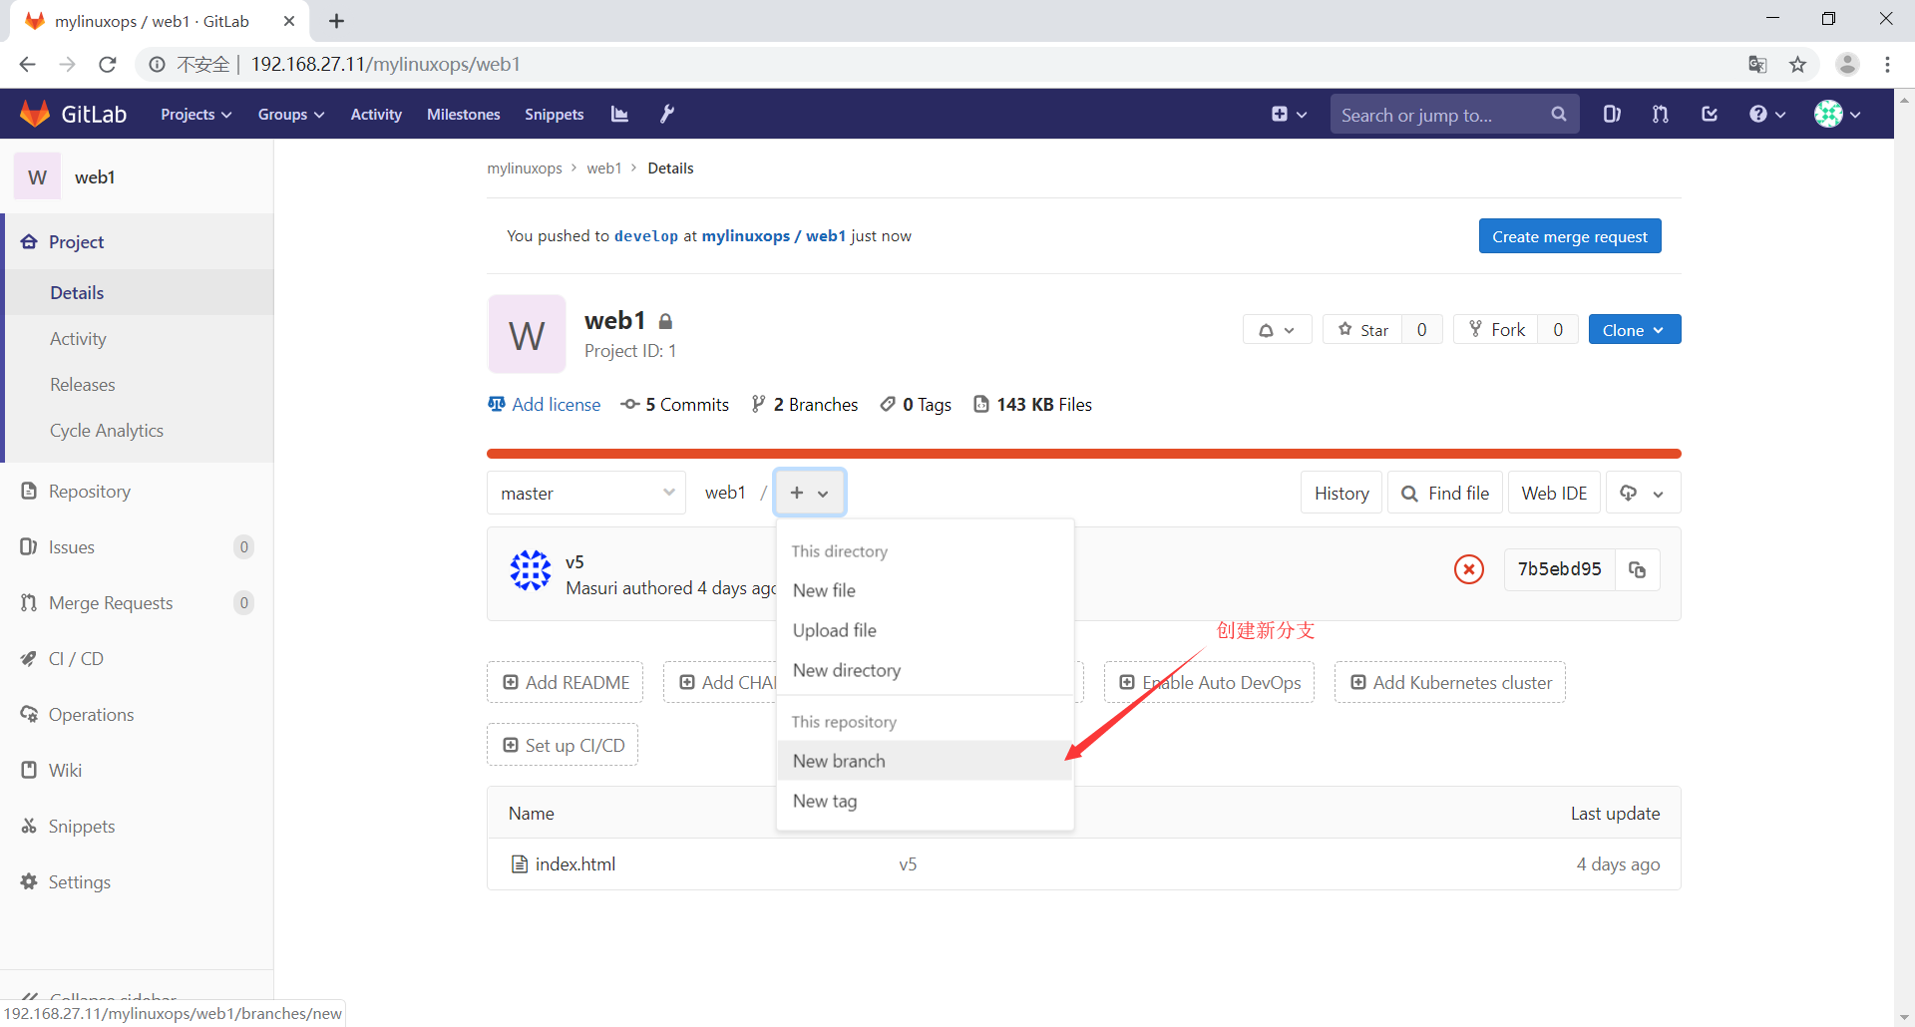Open the notification bell dropdown

[1277, 330]
